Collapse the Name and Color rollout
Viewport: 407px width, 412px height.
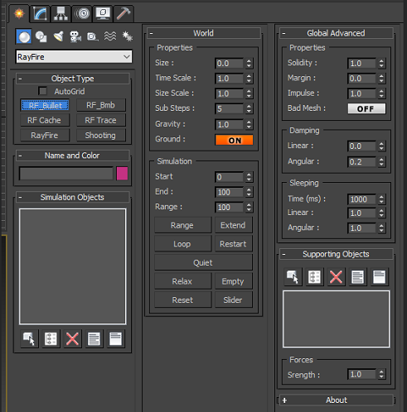(x=72, y=156)
